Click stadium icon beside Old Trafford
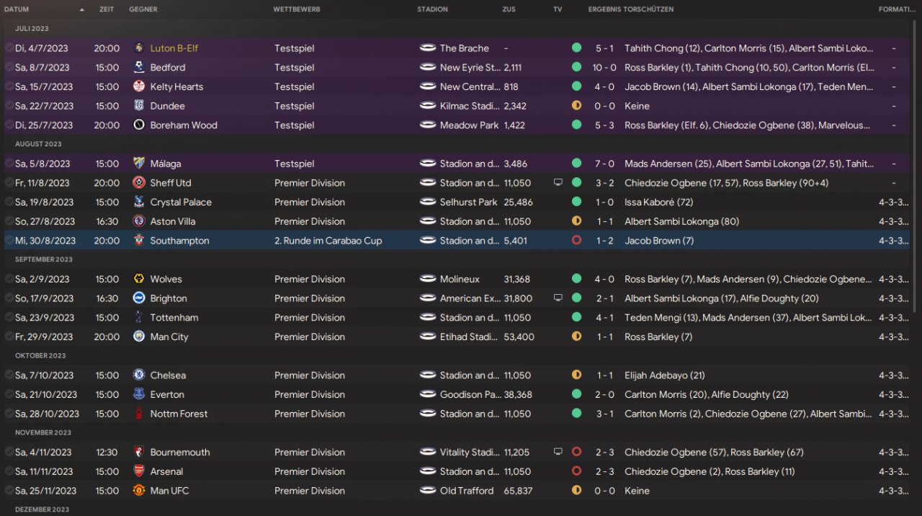 [x=428, y=491]
